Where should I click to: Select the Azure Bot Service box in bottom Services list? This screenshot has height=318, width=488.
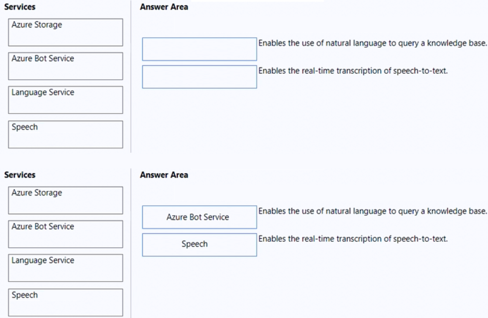coord(65,234)
